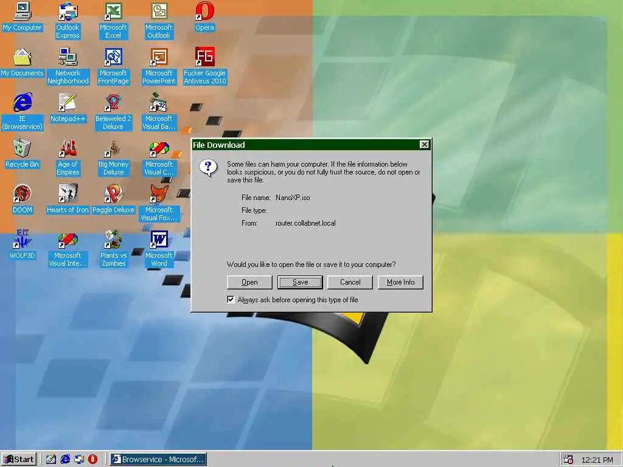Image resolution: width=623 pixels, height=467 pixels.
Task: Select the Microsoft Word desktop shortcut
Action: tap(159, 249)
